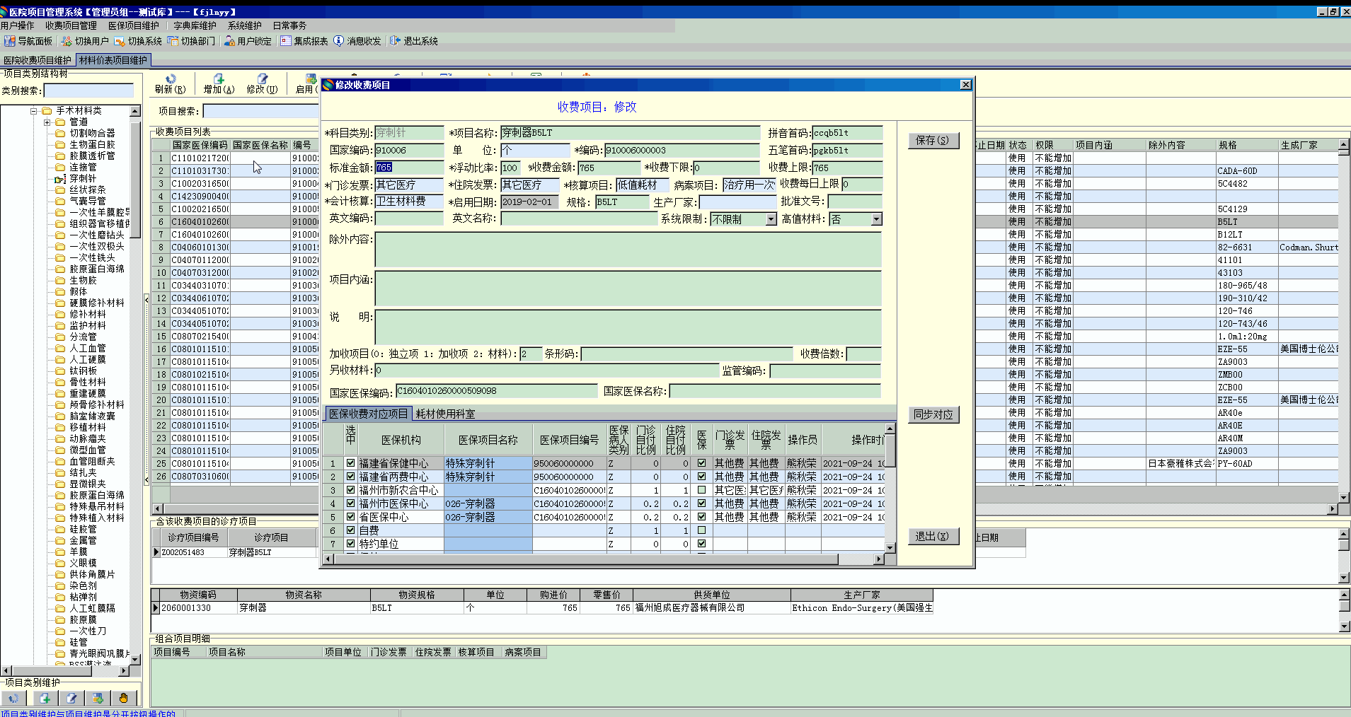This screenshot has height=717, width=1351.
Task: Select the 手术材料类 folder icon in tree
Action: (x=47, y=110)
